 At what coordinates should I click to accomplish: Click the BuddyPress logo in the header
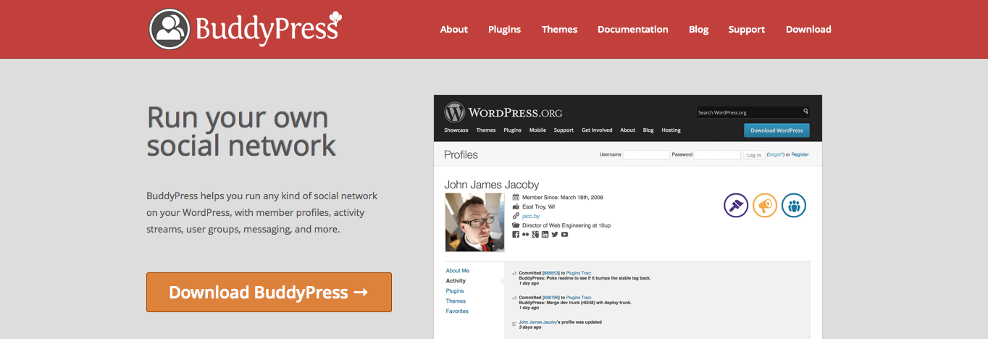click(245, 28)
